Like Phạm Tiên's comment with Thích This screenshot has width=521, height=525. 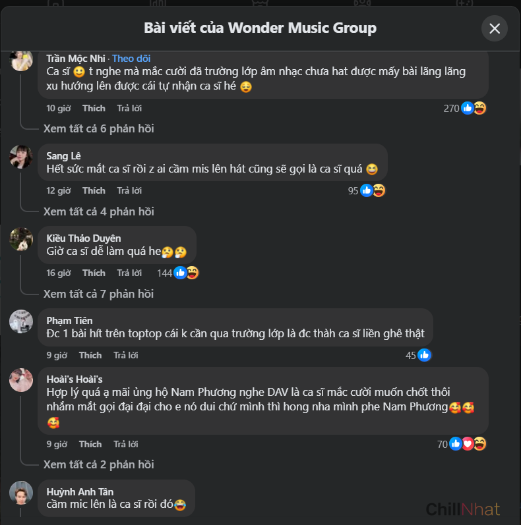[x=90, y=355]
